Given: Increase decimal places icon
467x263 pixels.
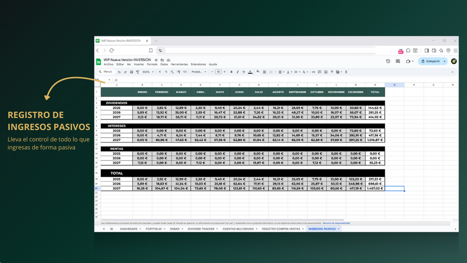Looking at the screenshot, I should click(178, 72).
